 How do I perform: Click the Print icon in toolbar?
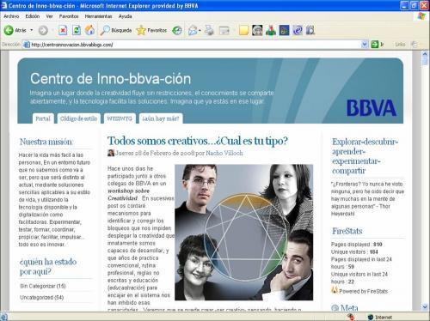point(210,30)
